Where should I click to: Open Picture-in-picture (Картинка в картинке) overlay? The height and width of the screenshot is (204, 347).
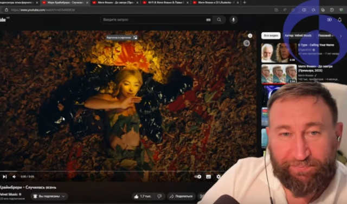[122, 37]
